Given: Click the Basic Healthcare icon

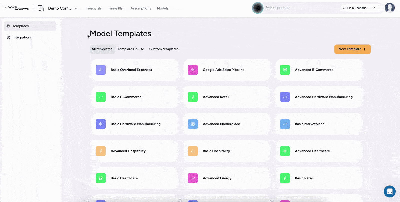Looking at the screenshot, I should [x=101, y=178].
